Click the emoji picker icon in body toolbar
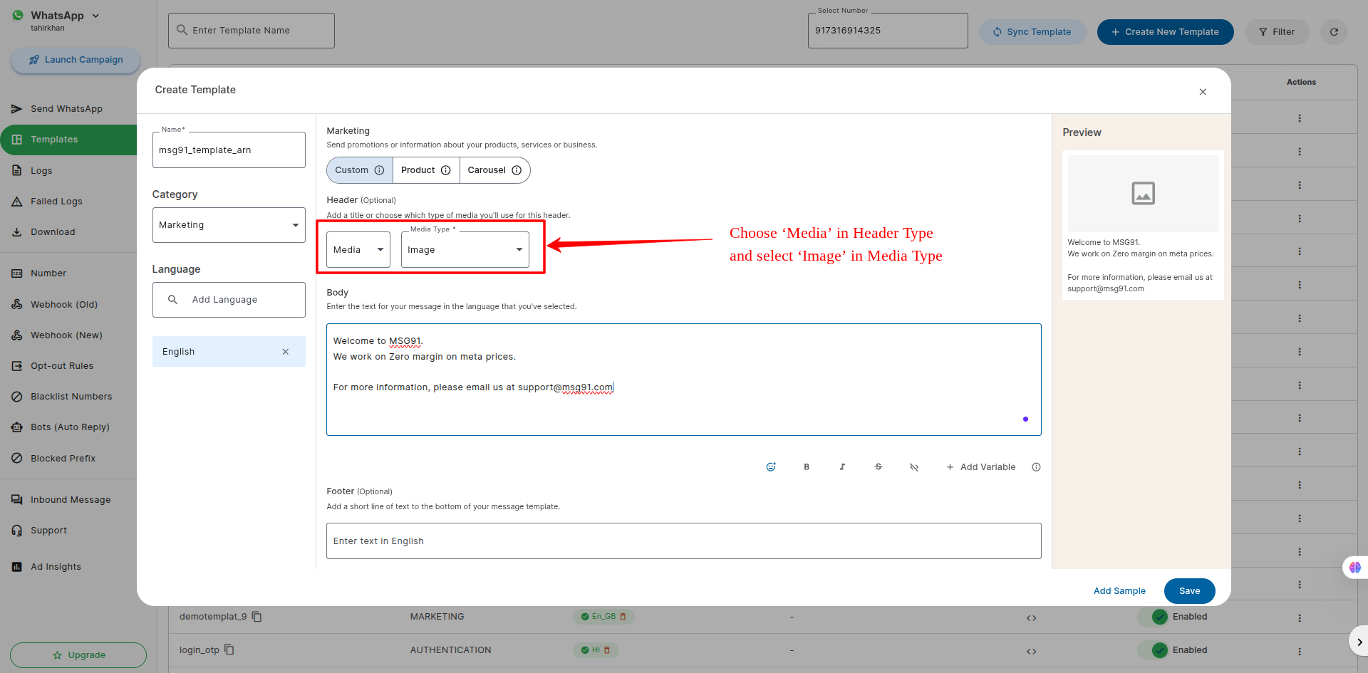The height and width of the screenshot is (673, 1368). click(770, 467)
